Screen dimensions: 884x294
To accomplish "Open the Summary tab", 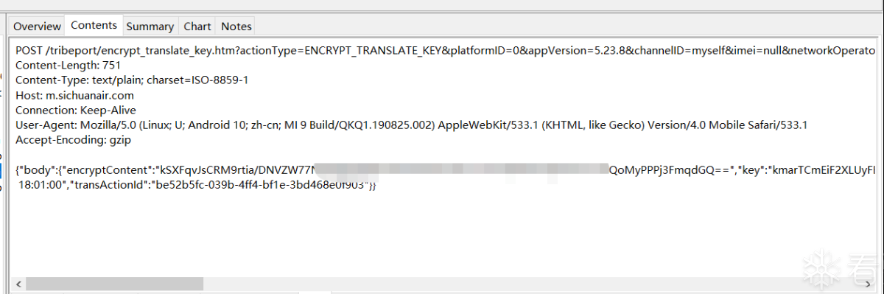I will pyautogui.click(x=150, y=27).
